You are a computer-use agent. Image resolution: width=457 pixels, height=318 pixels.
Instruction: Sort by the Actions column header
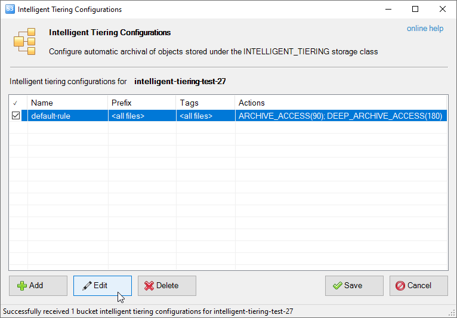tap(341, 103)
